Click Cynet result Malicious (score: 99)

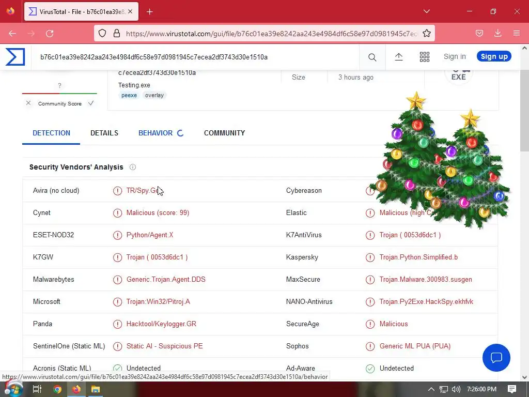point(158,212)
